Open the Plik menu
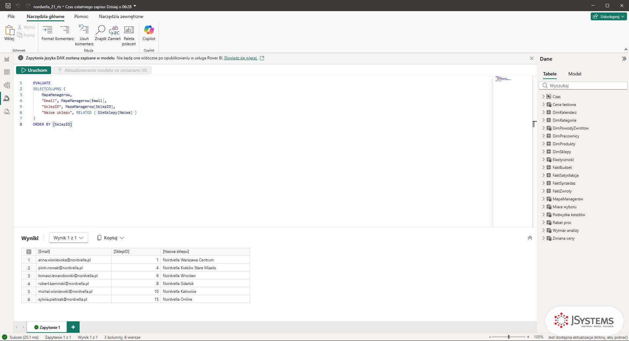This screenshot has height=341, width=629. (x=11, y=16)
